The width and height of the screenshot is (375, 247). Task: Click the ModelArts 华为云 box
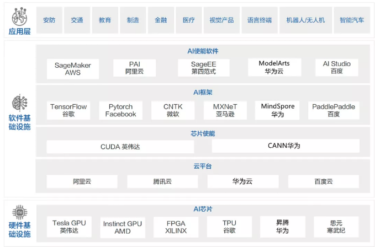tap(274, 67)
